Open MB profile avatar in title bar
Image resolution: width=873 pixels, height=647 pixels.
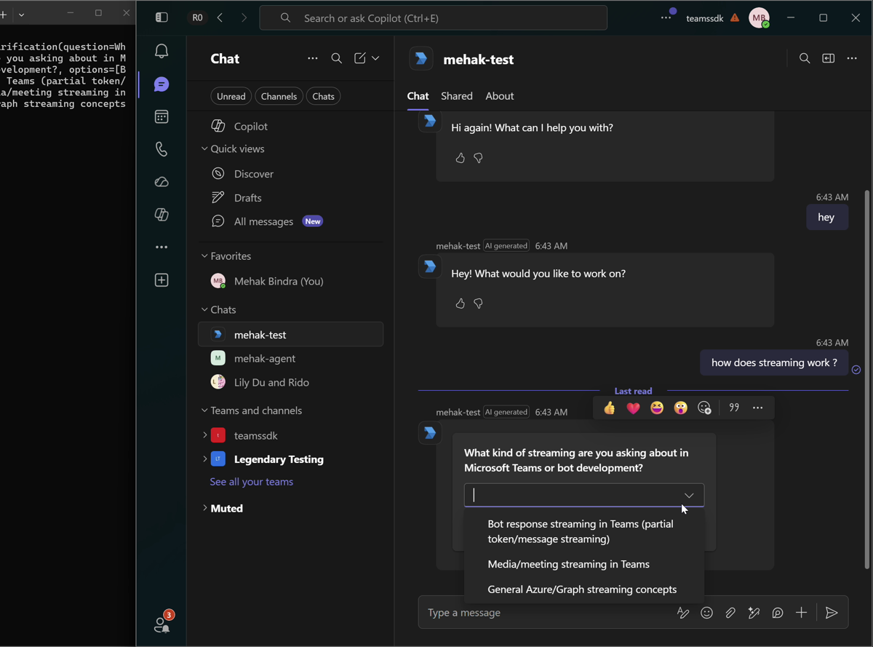click(x=760, y=18)
